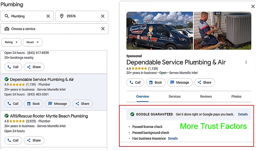
Task: Close the business detail panel
Action: (x=253, y=6)
